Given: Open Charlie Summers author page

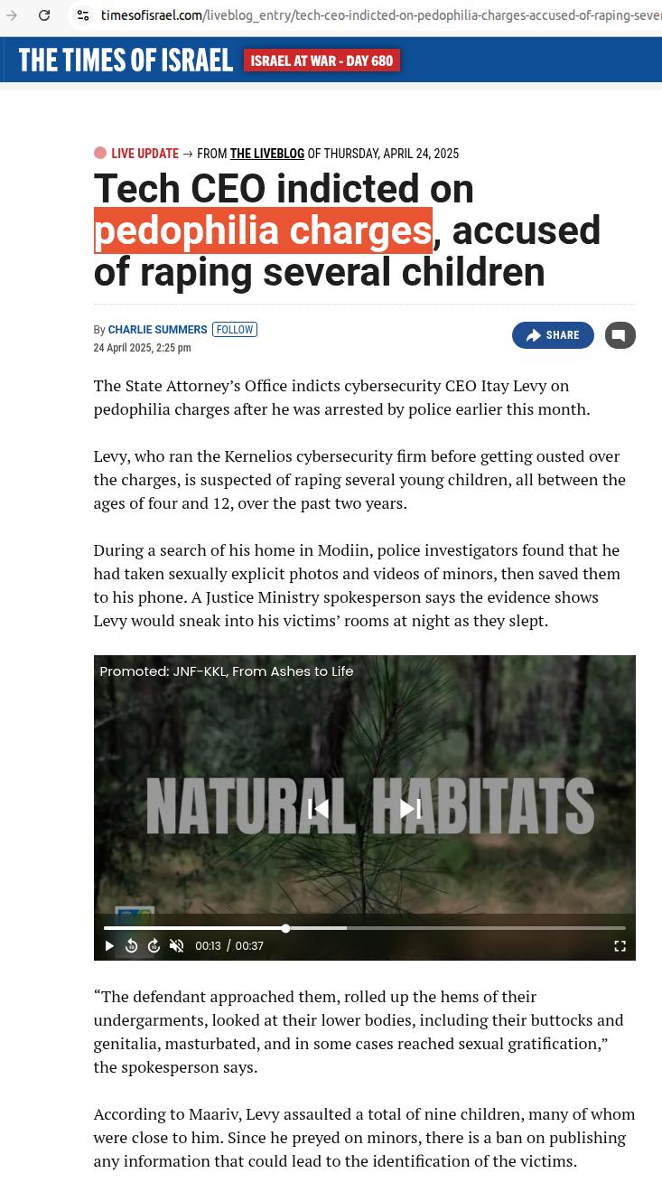Looking at the screenshot, I should coord(157,330).
